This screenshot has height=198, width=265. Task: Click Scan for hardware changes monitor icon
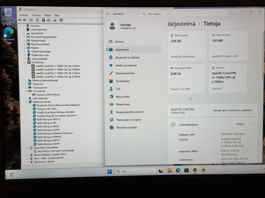pos(61,20)
